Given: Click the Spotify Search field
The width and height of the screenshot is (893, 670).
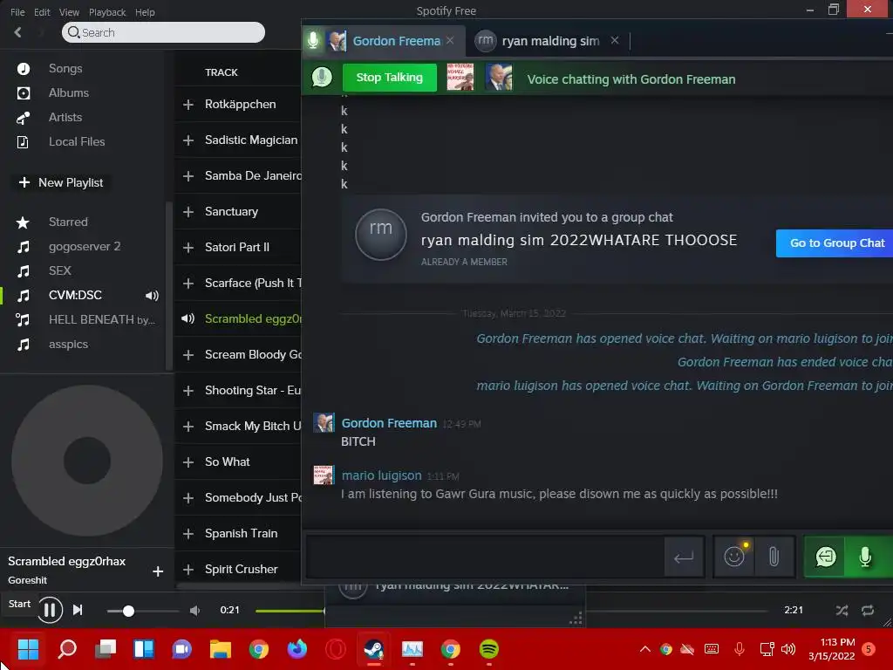Looking at the screenshot, I should tap(163, 32).
